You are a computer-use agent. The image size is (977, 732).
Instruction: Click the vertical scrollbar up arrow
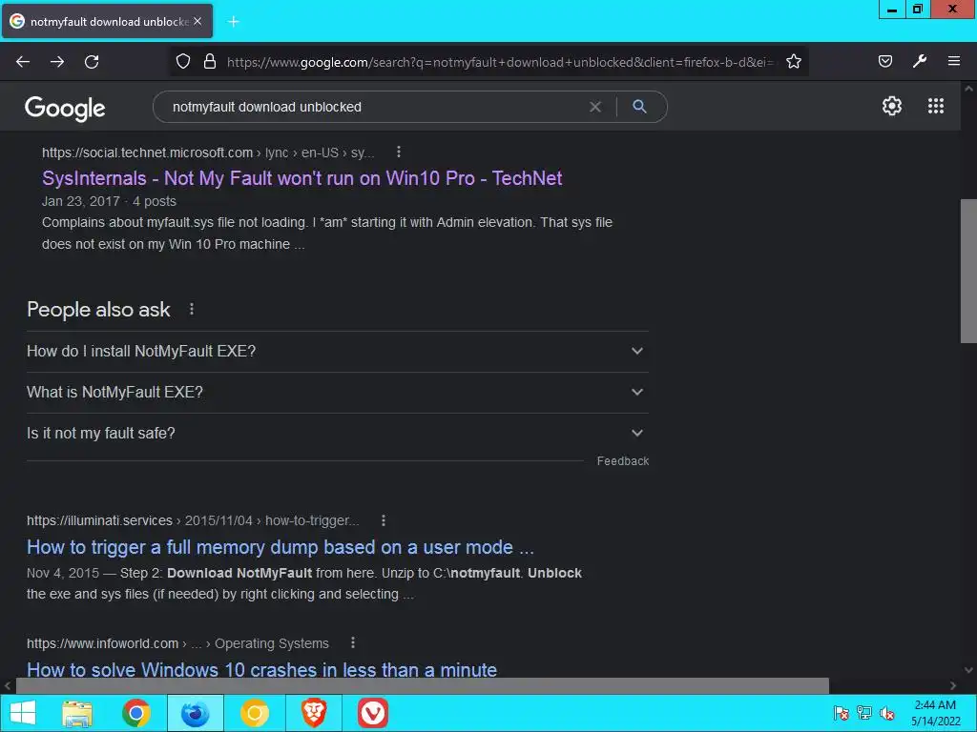pos(968,89)
